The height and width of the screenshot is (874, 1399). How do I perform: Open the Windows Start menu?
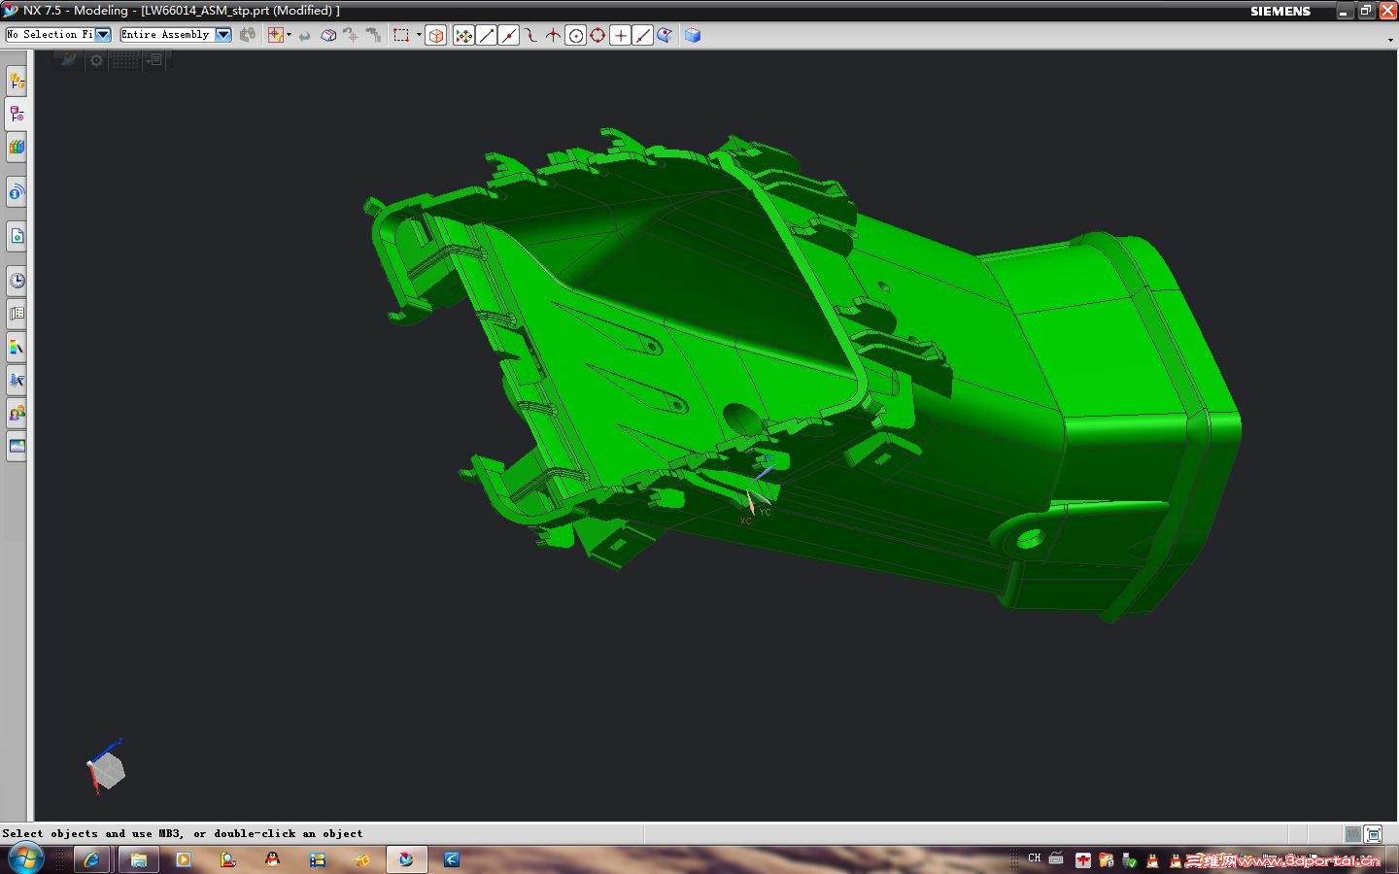point(25,858)
